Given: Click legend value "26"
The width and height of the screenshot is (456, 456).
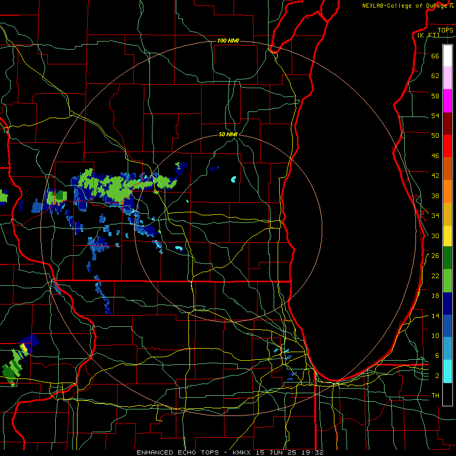Looking at the screenshot, I should pyautogui.click(x=435, y=256).
